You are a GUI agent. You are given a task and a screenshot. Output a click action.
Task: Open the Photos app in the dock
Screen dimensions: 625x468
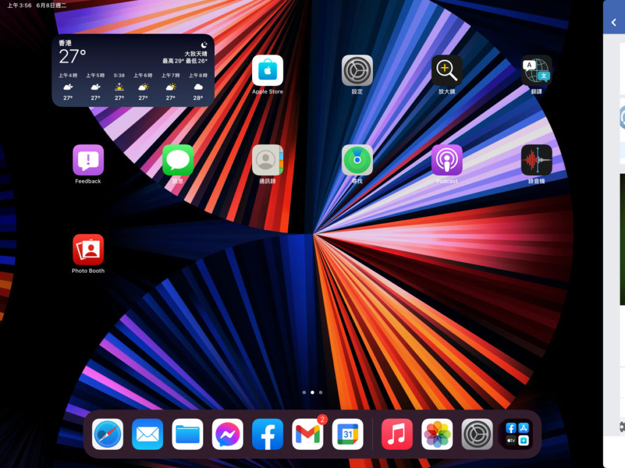[x=437, y=434]
